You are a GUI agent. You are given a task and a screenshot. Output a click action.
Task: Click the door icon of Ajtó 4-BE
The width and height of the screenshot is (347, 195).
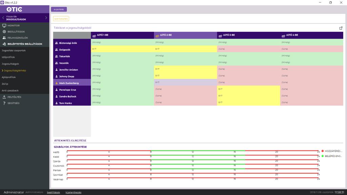pos(283,35)
